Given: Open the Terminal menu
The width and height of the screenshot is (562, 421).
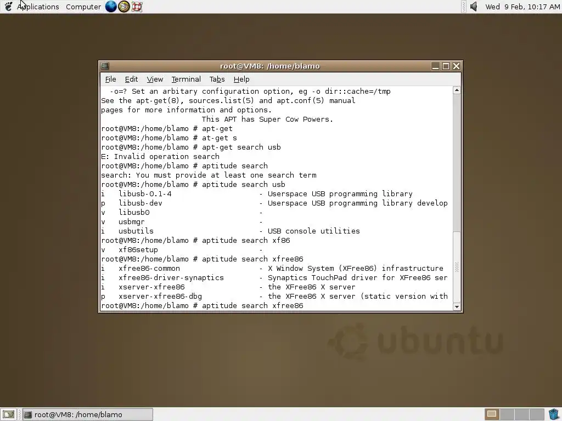Looking at the screenshot, I should [186, 79].
